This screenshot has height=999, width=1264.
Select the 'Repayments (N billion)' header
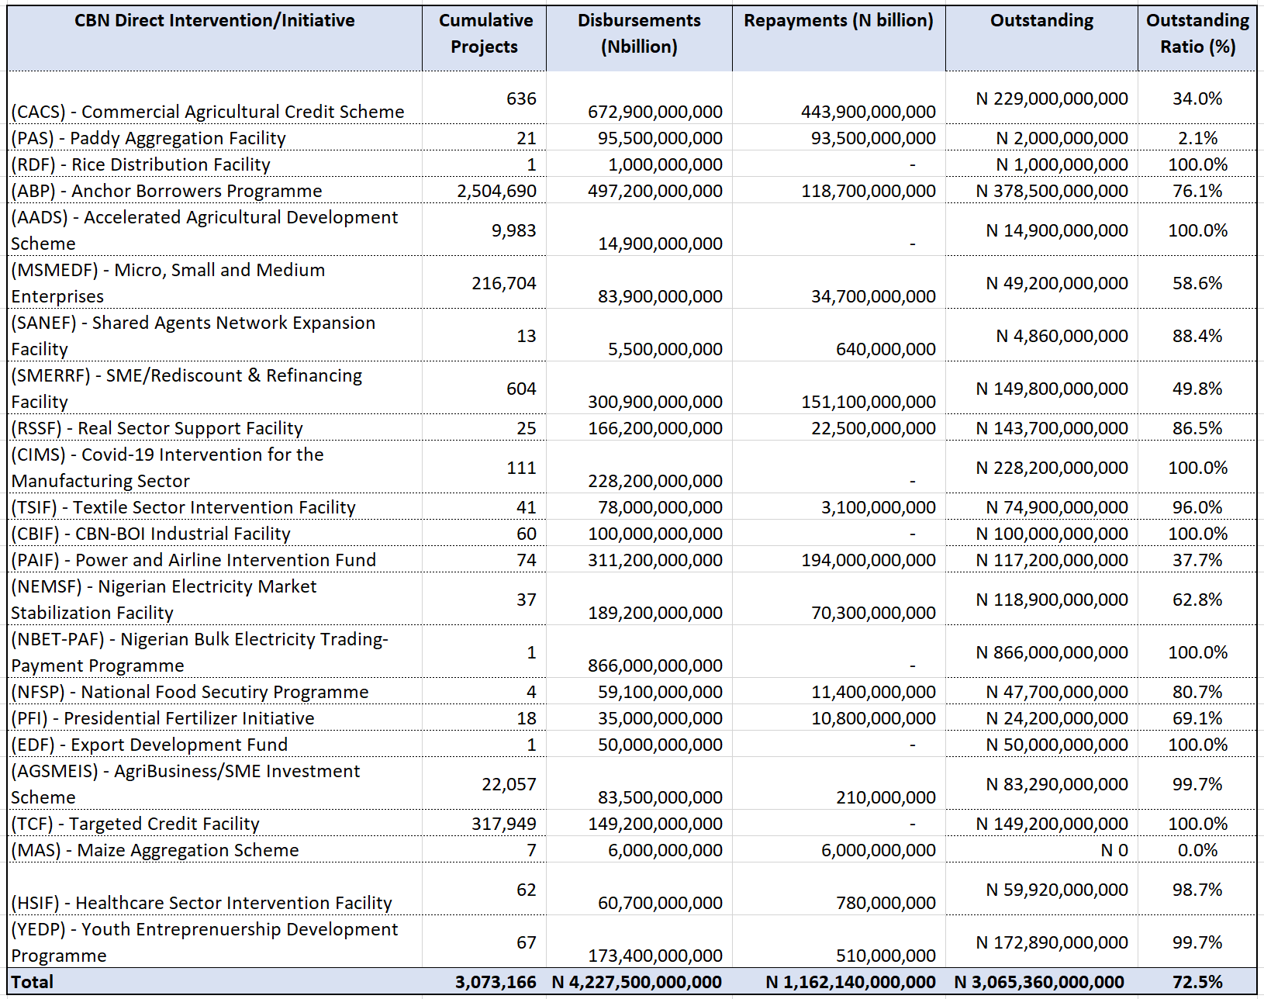coord(838,21)
